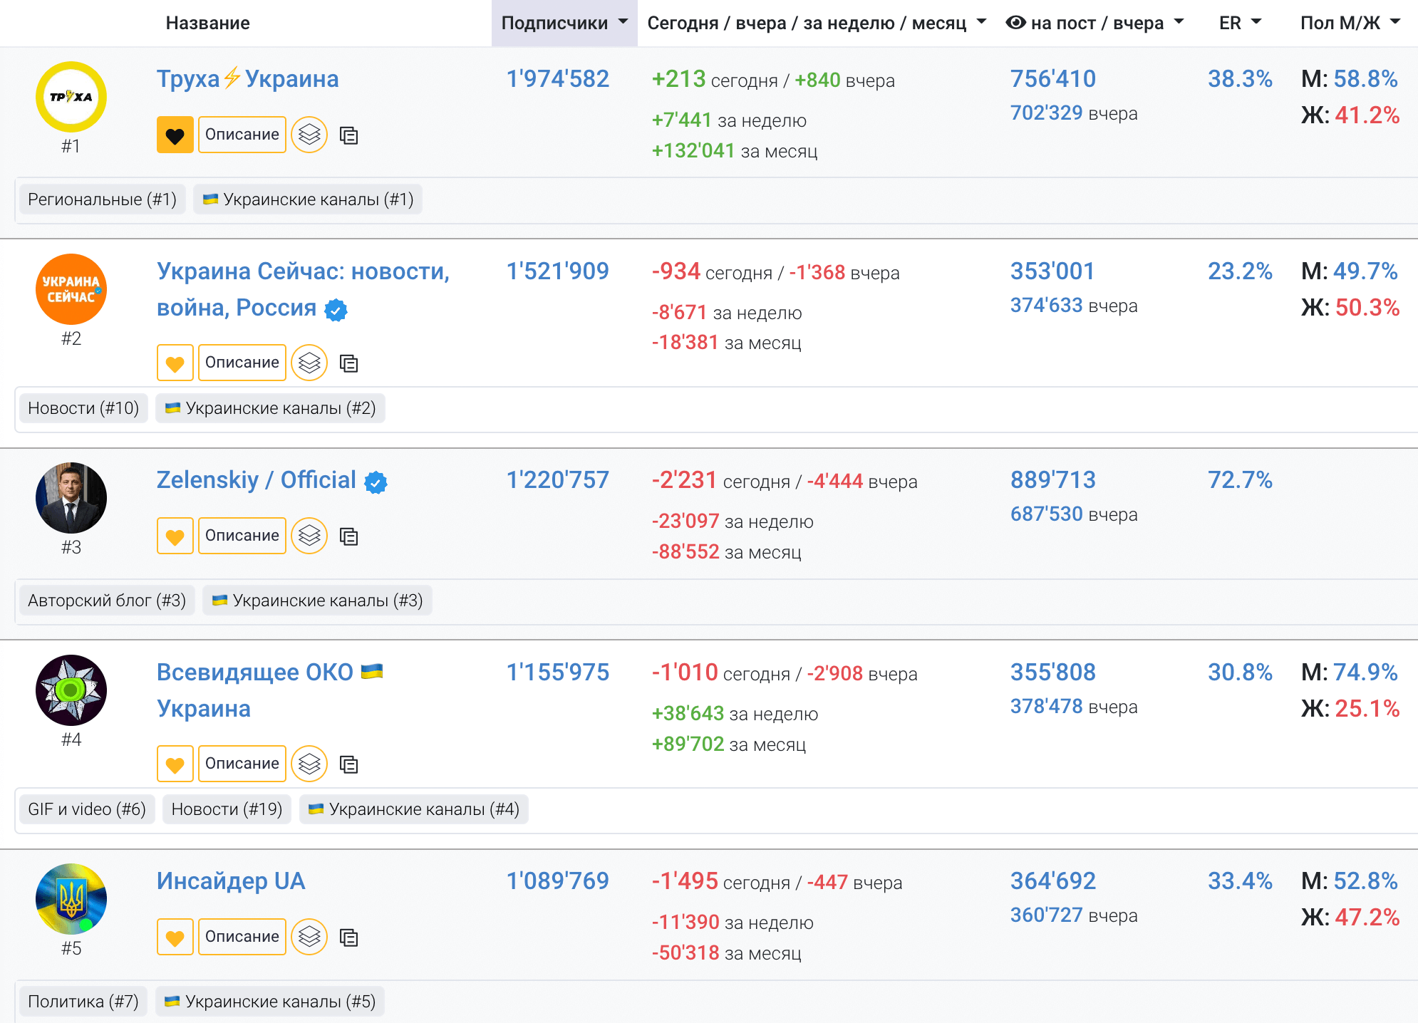This screenshot has height=1023, width=1418.
Task: Click views per post value 756'410
Action: click(1053, 78)
